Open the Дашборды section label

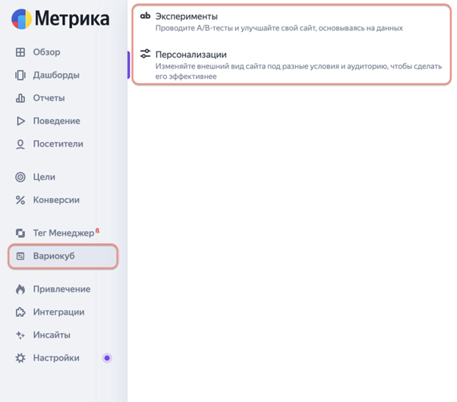(x=56, y=75)
